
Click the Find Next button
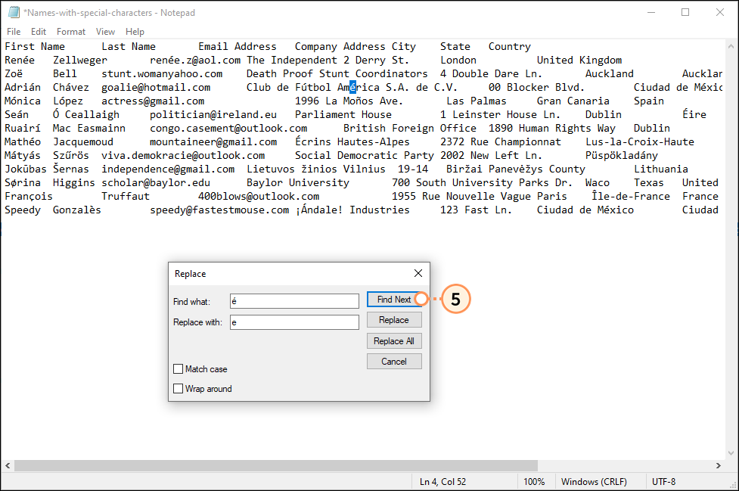point(394,300)
